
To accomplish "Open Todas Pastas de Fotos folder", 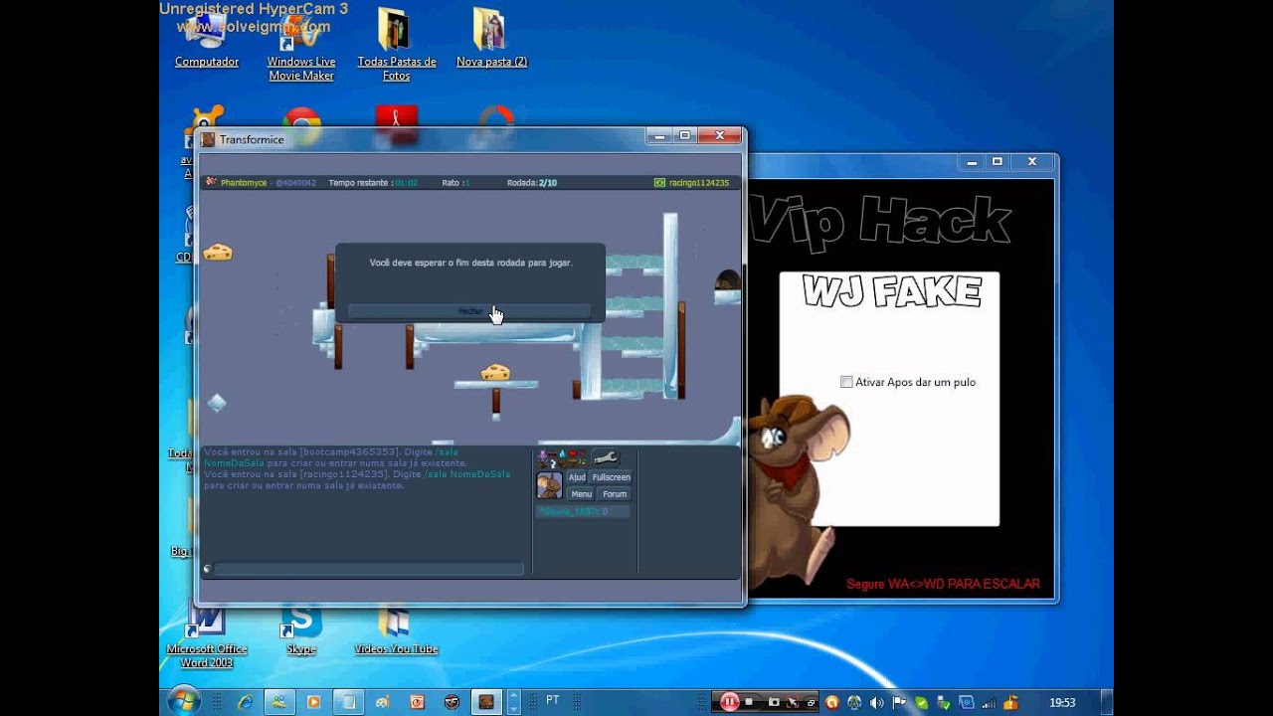I will pos(396,45).
